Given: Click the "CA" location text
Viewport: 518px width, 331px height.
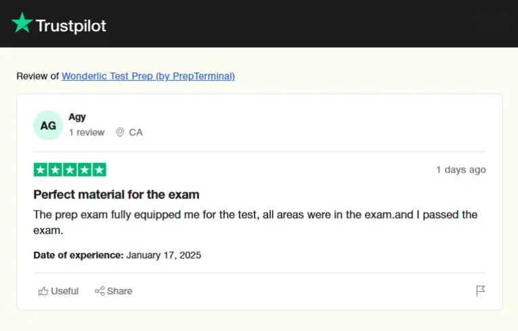Looking at the screenshot, I should coord(136,133).
